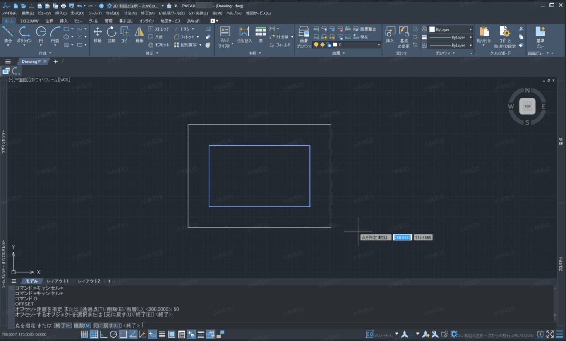Click the フィレット (Fillet) tool
The width and height of the screenshot is (566, 341).
coord(184,37)
